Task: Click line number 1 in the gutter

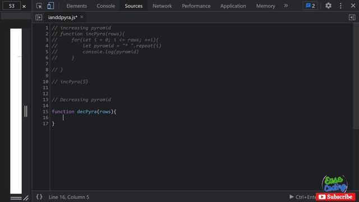Action: point(47,27)
